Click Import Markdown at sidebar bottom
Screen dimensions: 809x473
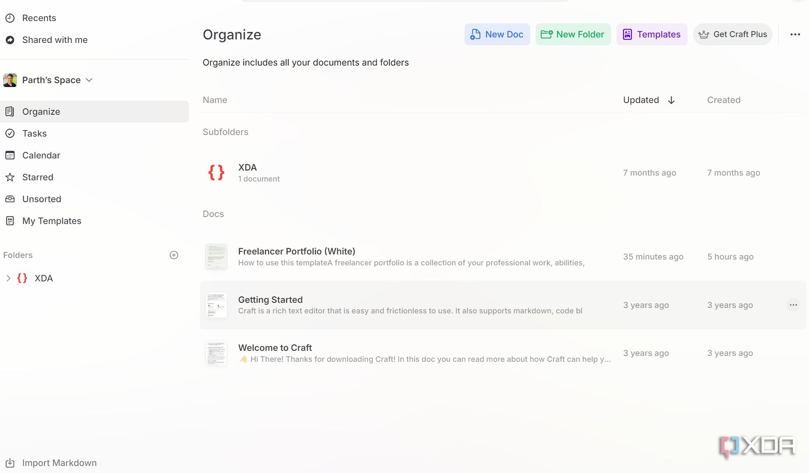point(59,463)
